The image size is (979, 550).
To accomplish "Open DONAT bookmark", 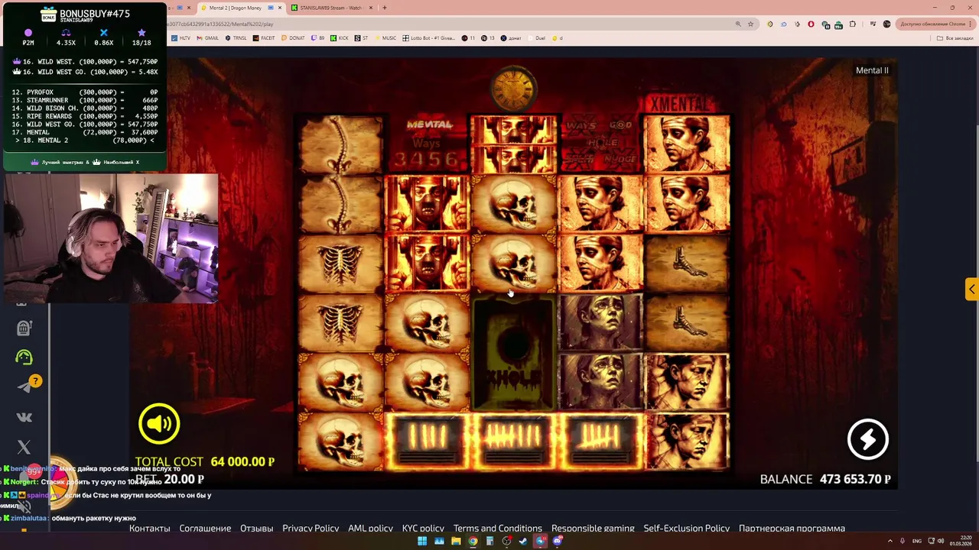I will pyautogui.click(x=293, y=37).
